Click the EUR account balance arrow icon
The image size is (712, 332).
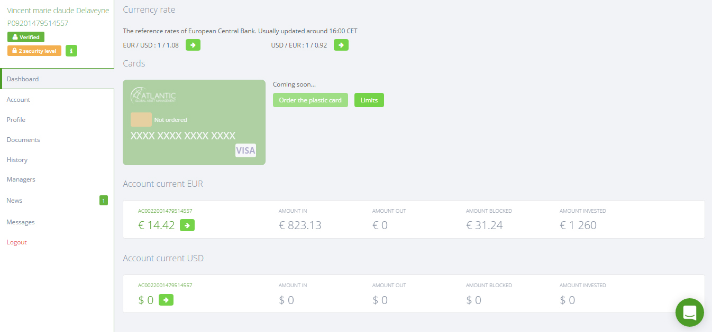[x=187, y=225]
